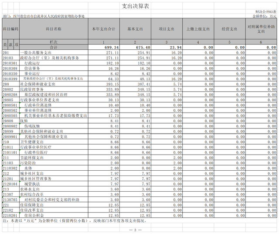Click the 上缴上级支出 column header
Screen dimensions: 279x234
point(198,29)
